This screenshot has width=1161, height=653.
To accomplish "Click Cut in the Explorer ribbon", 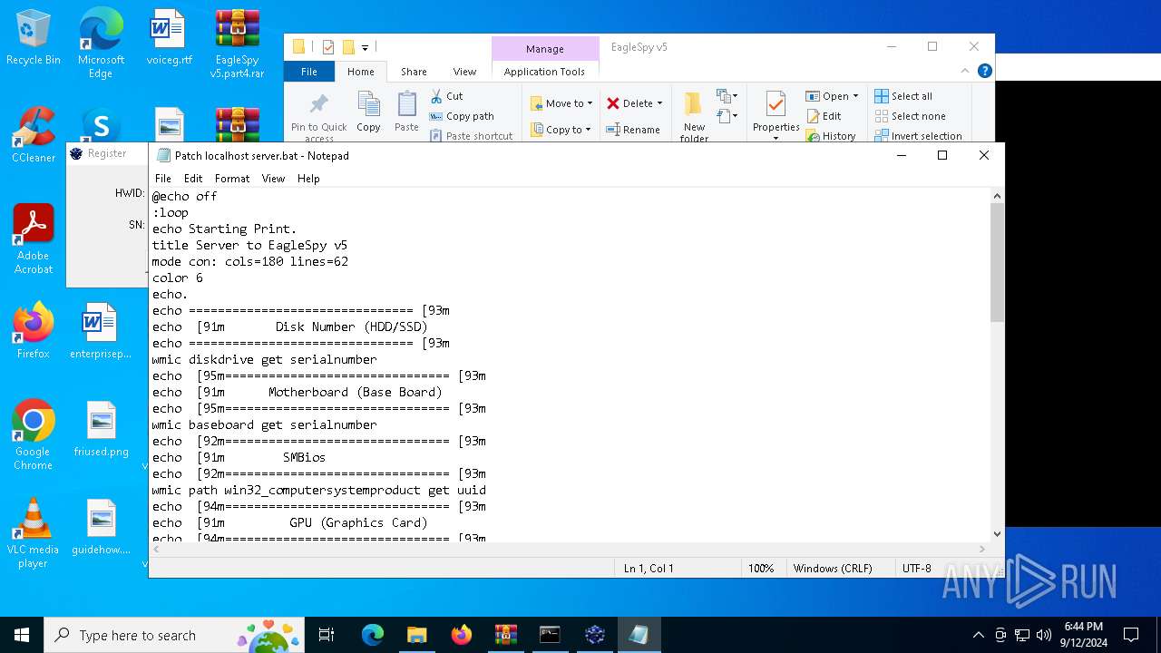I will 446,96.
